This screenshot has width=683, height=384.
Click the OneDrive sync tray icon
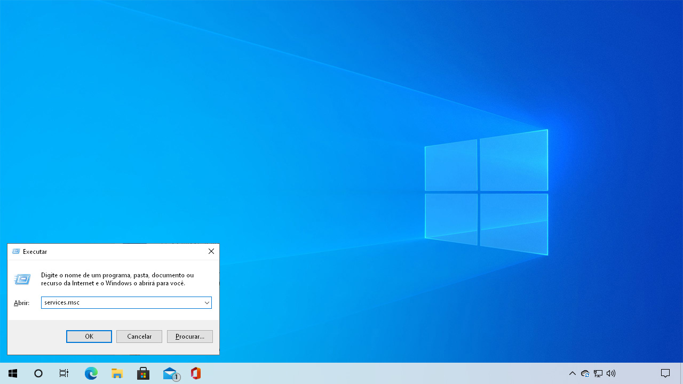(585, 373)
